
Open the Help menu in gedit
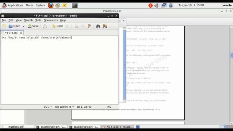click(x=63, y=20)
